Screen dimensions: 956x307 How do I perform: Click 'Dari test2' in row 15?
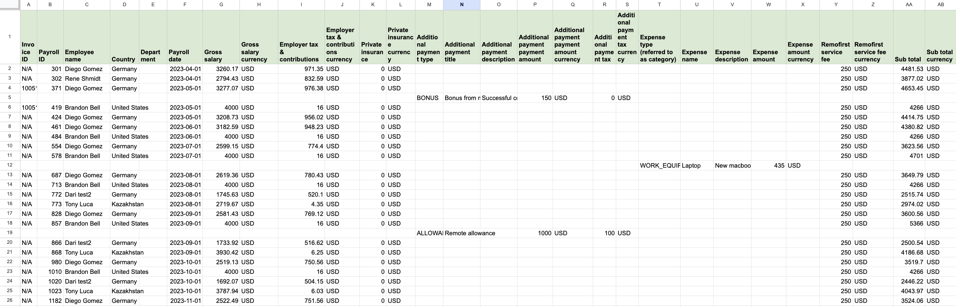pos(86,195)
